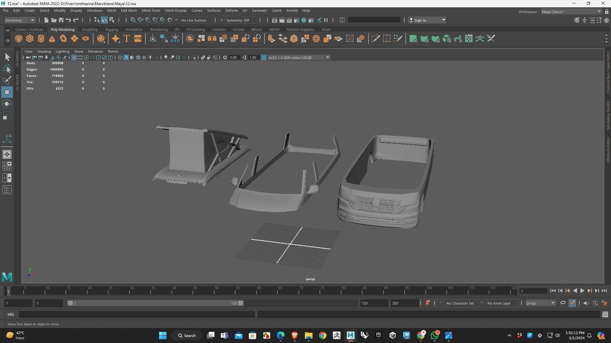This screenshot has width=611, height=343.
Task: Activate the Rotate tool in toolbox
Action: (x=7, y=104)
